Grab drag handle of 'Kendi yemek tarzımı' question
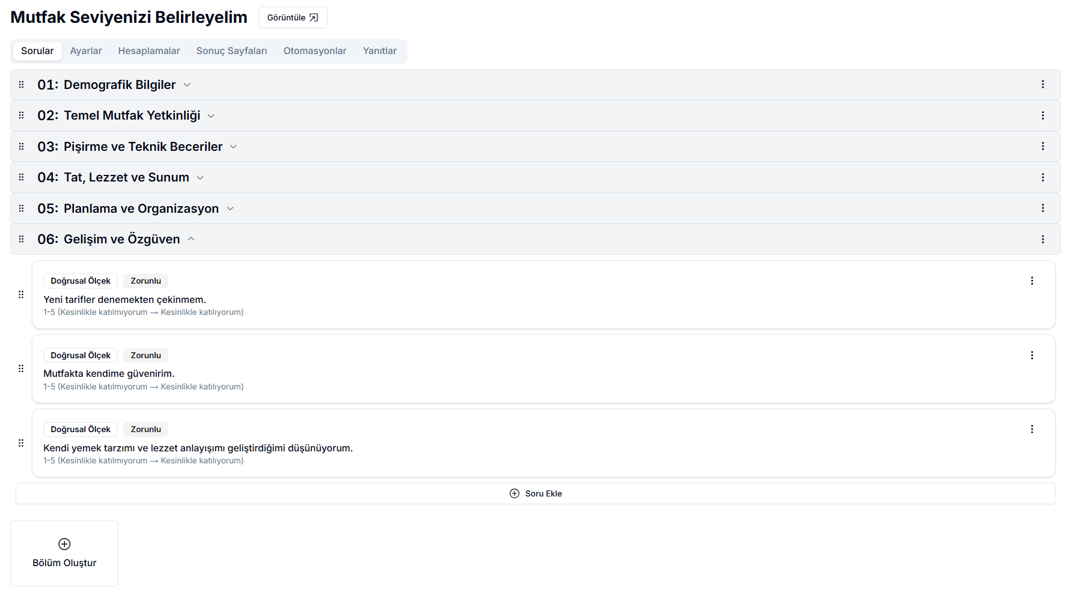This screenshot has height=595, width=1076. point(21,443)
